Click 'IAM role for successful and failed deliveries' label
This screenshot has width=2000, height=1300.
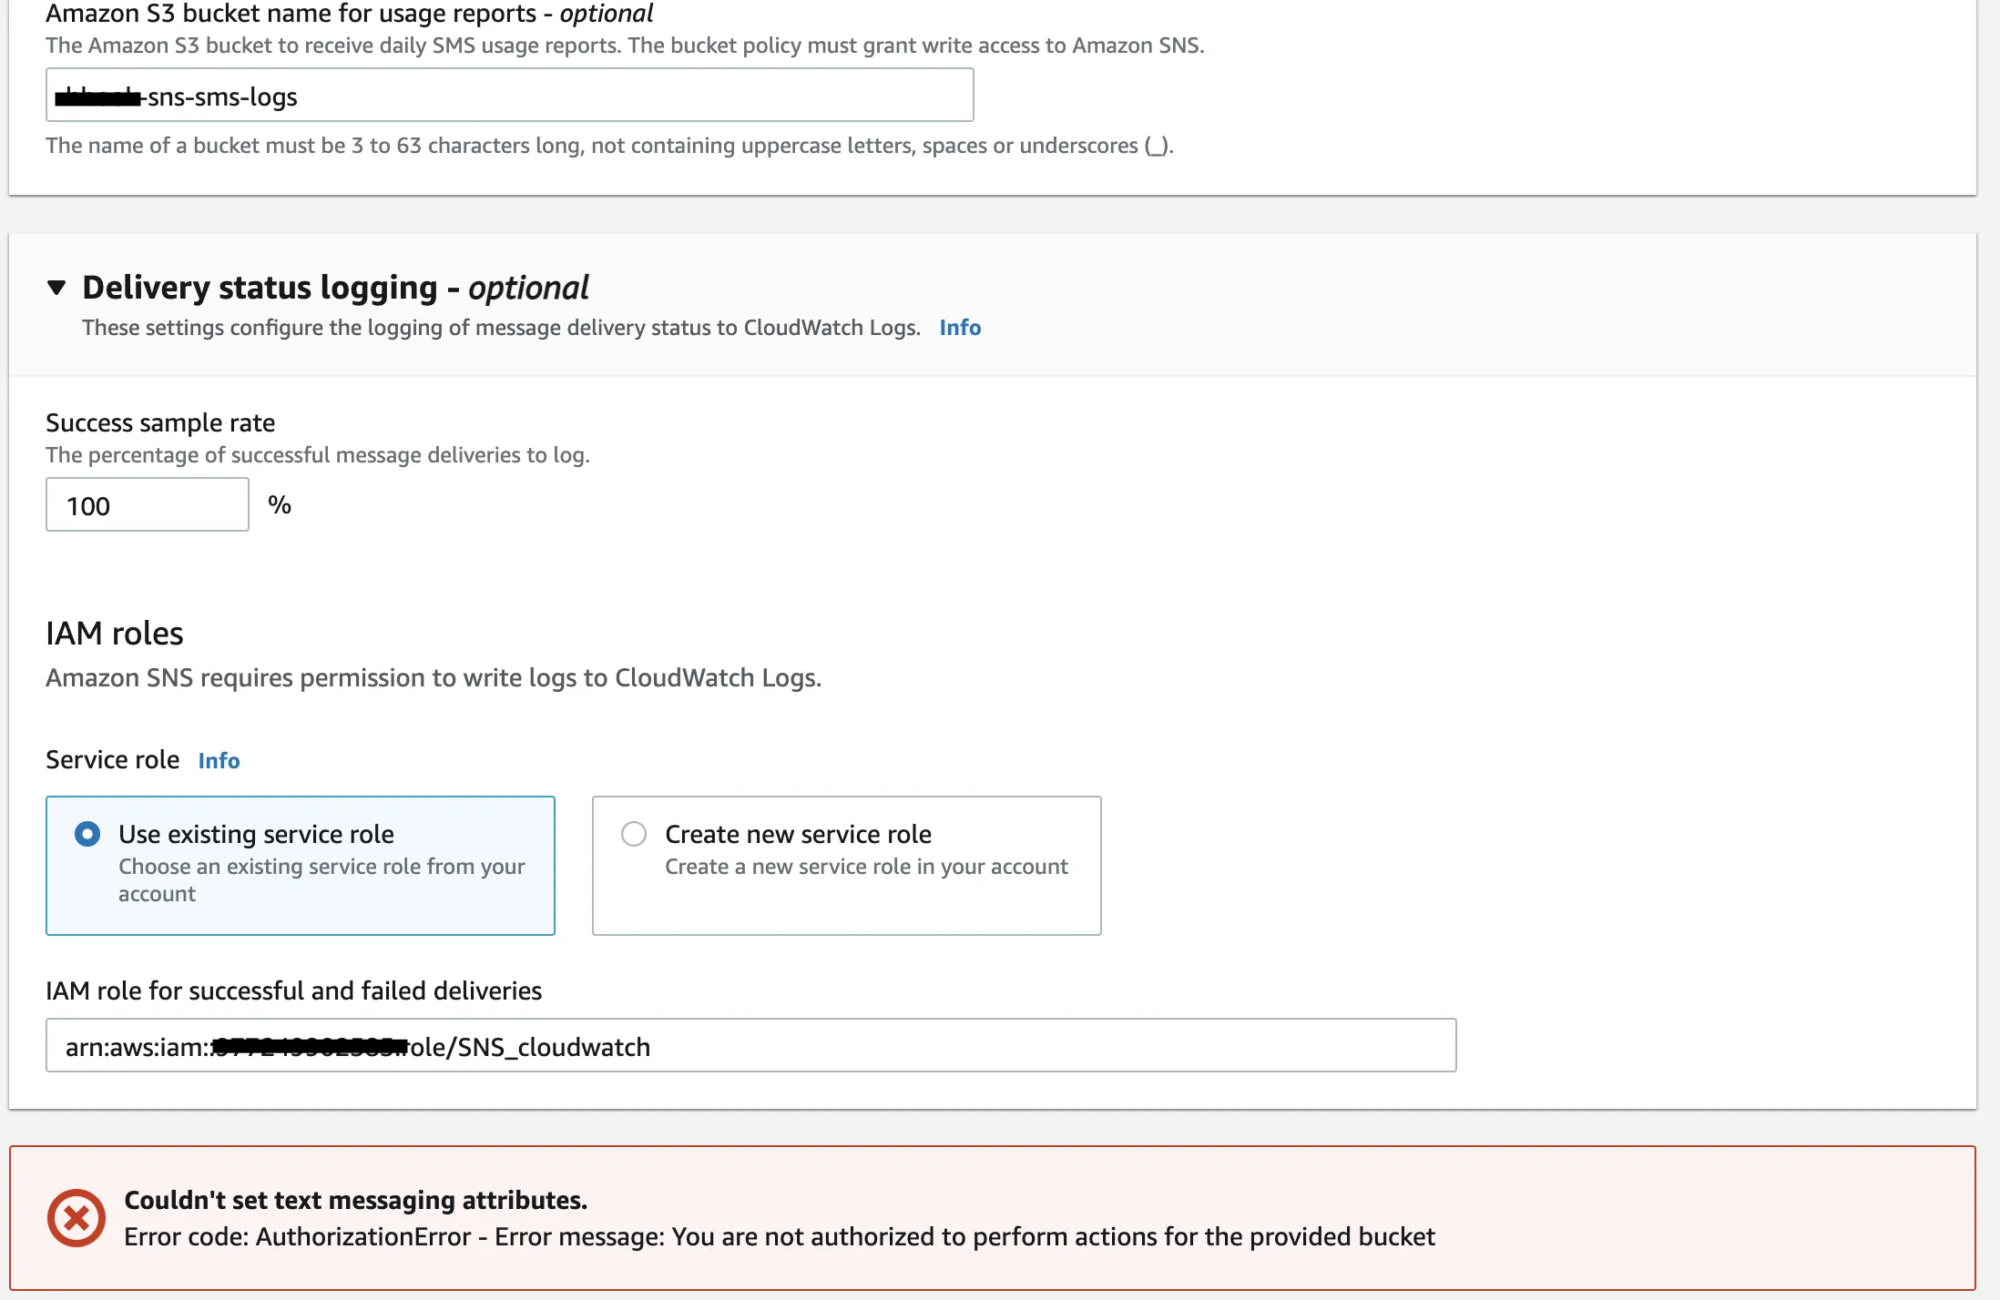pos(293,990)
